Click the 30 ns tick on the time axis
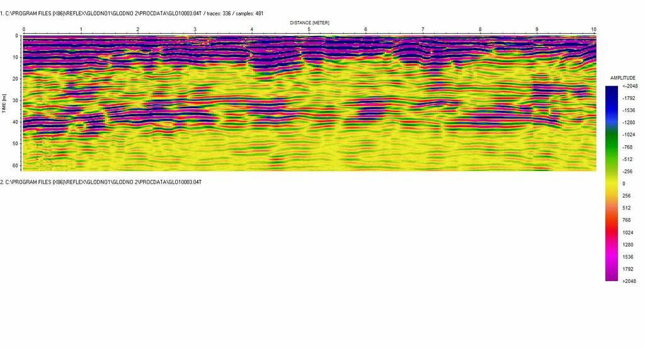645x349 pixels. point(16,101)
